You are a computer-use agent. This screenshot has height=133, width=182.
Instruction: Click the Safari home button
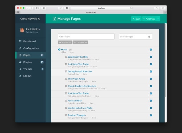tap(44, 8)
